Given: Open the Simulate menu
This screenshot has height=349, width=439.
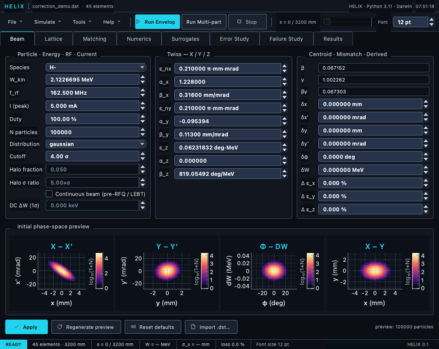Looking at the screenshot, I should (x=47, y=22).
